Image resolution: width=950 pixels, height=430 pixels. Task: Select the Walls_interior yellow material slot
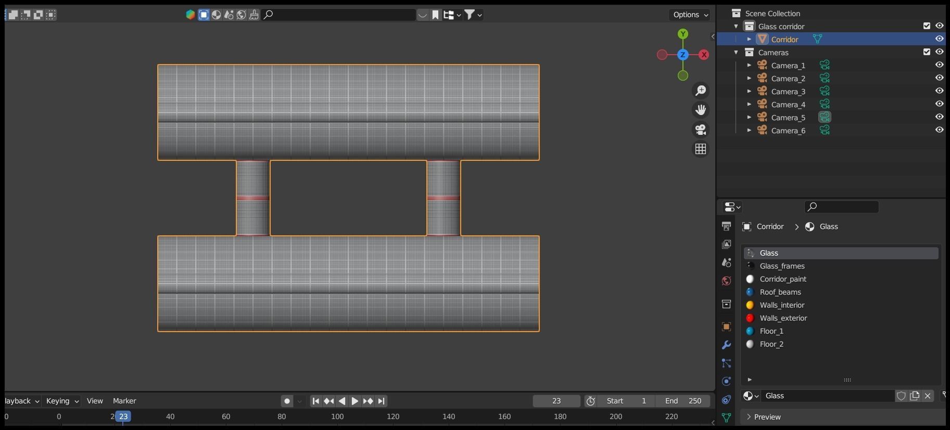tap(841, 305)
